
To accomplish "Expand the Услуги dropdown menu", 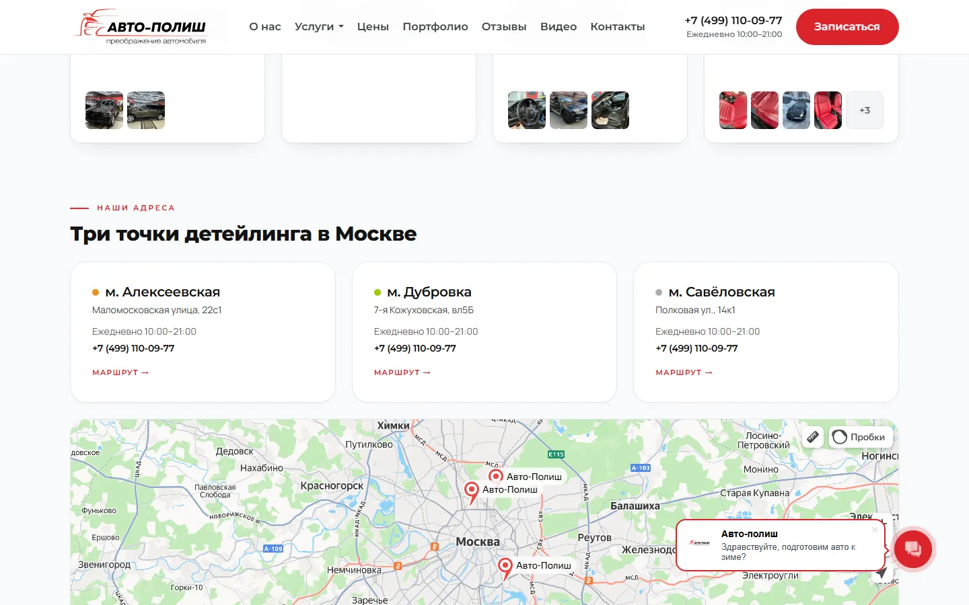I will [319, 27].
